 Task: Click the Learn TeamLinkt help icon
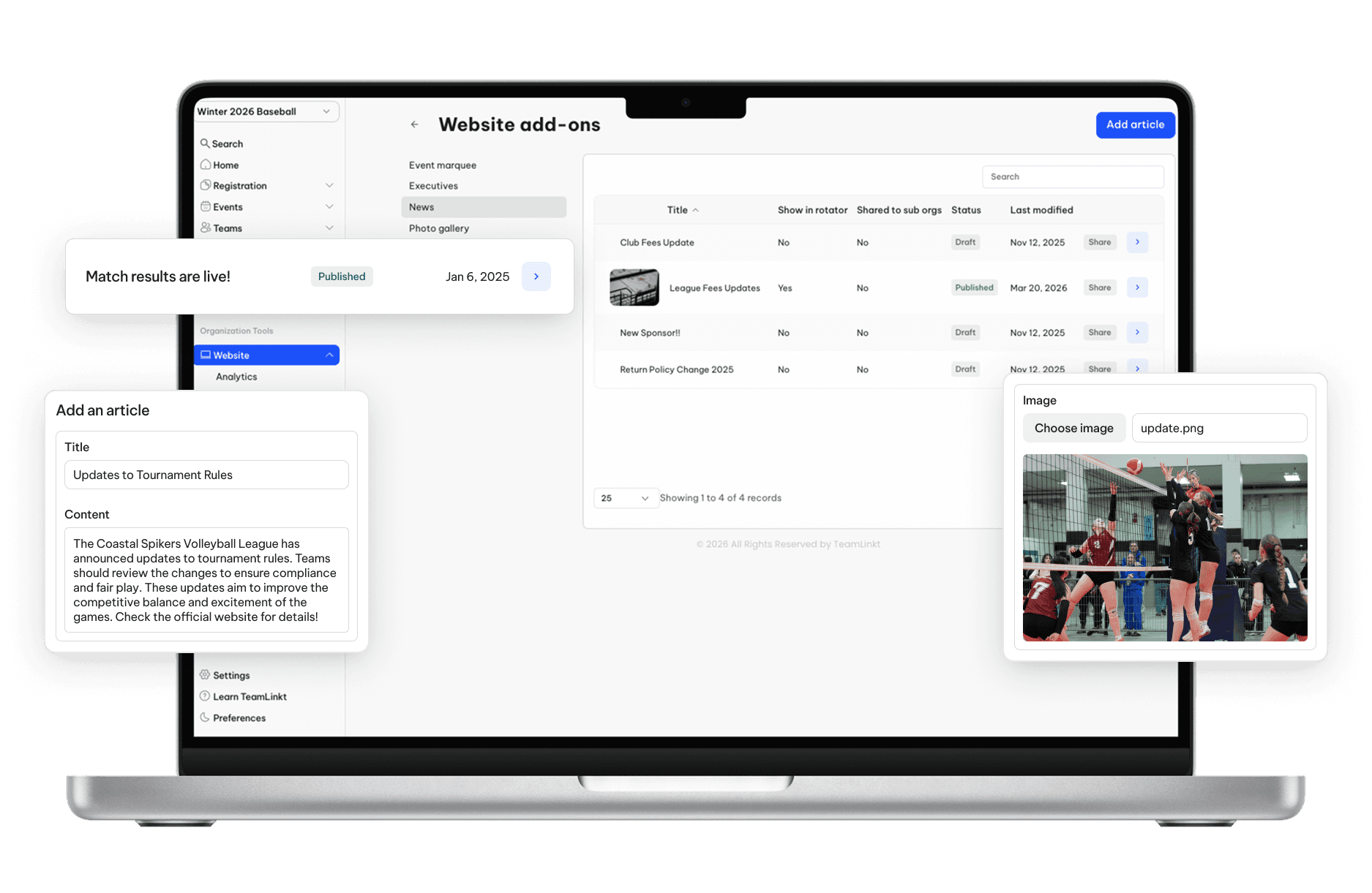tap(206, 696)
